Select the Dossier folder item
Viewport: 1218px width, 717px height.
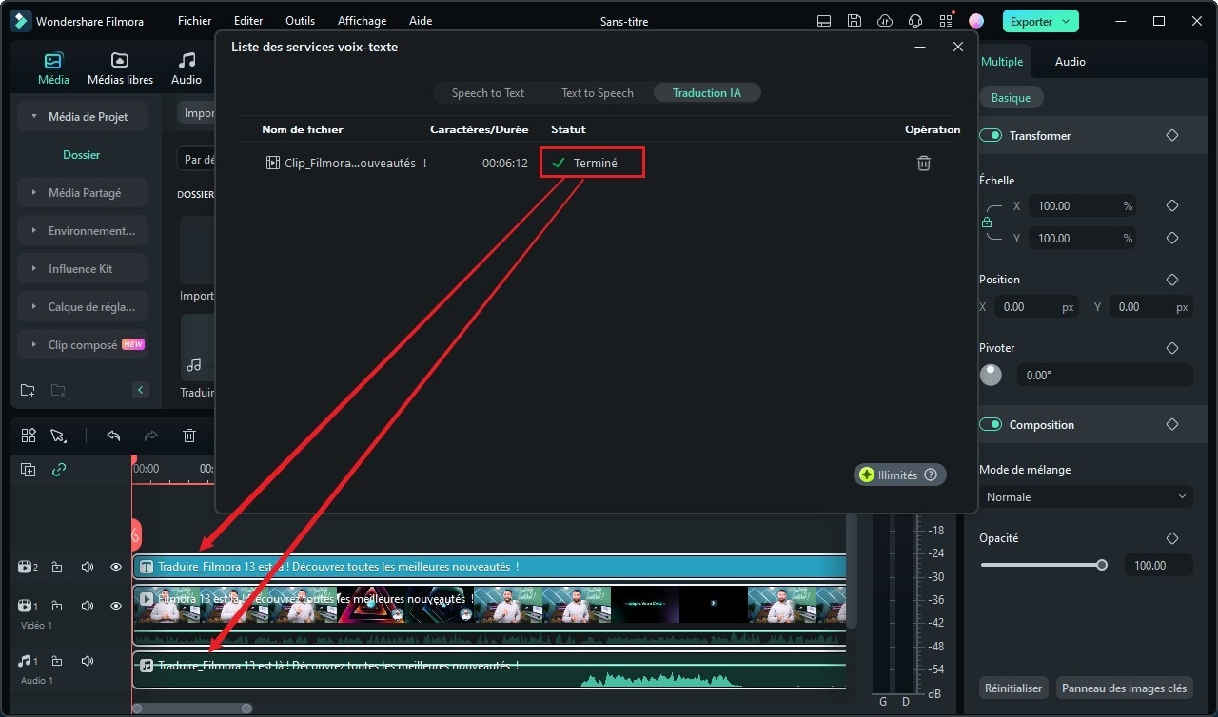[x=82, y=155]
